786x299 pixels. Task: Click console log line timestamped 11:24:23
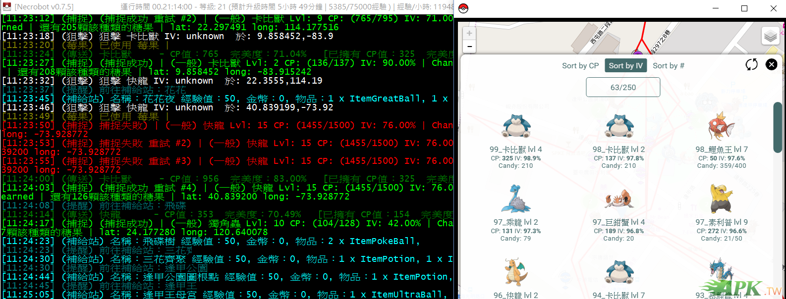click(x=211, y=241)
